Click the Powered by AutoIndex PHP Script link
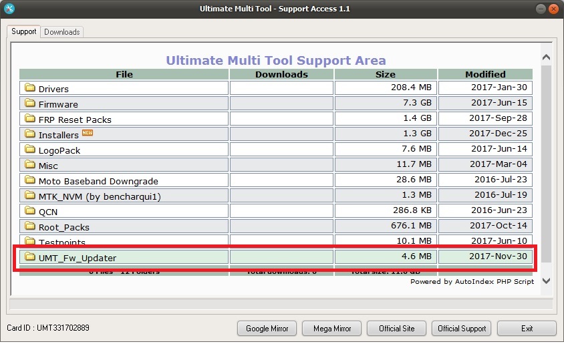The width and height of the screenshot is (564, 348). [472, 281]
